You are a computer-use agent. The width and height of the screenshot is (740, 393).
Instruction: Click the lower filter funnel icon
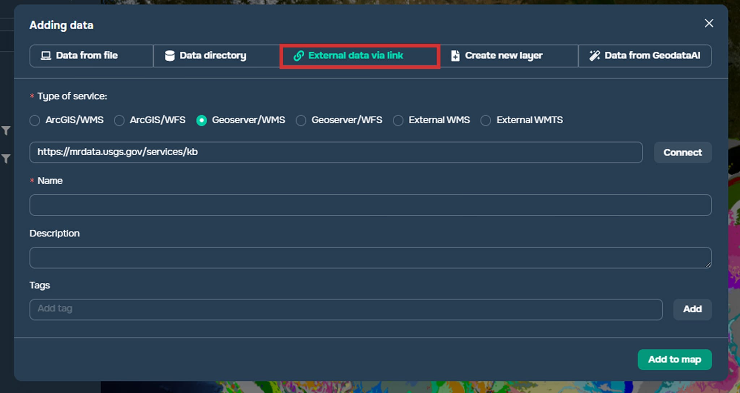point(6,159)
